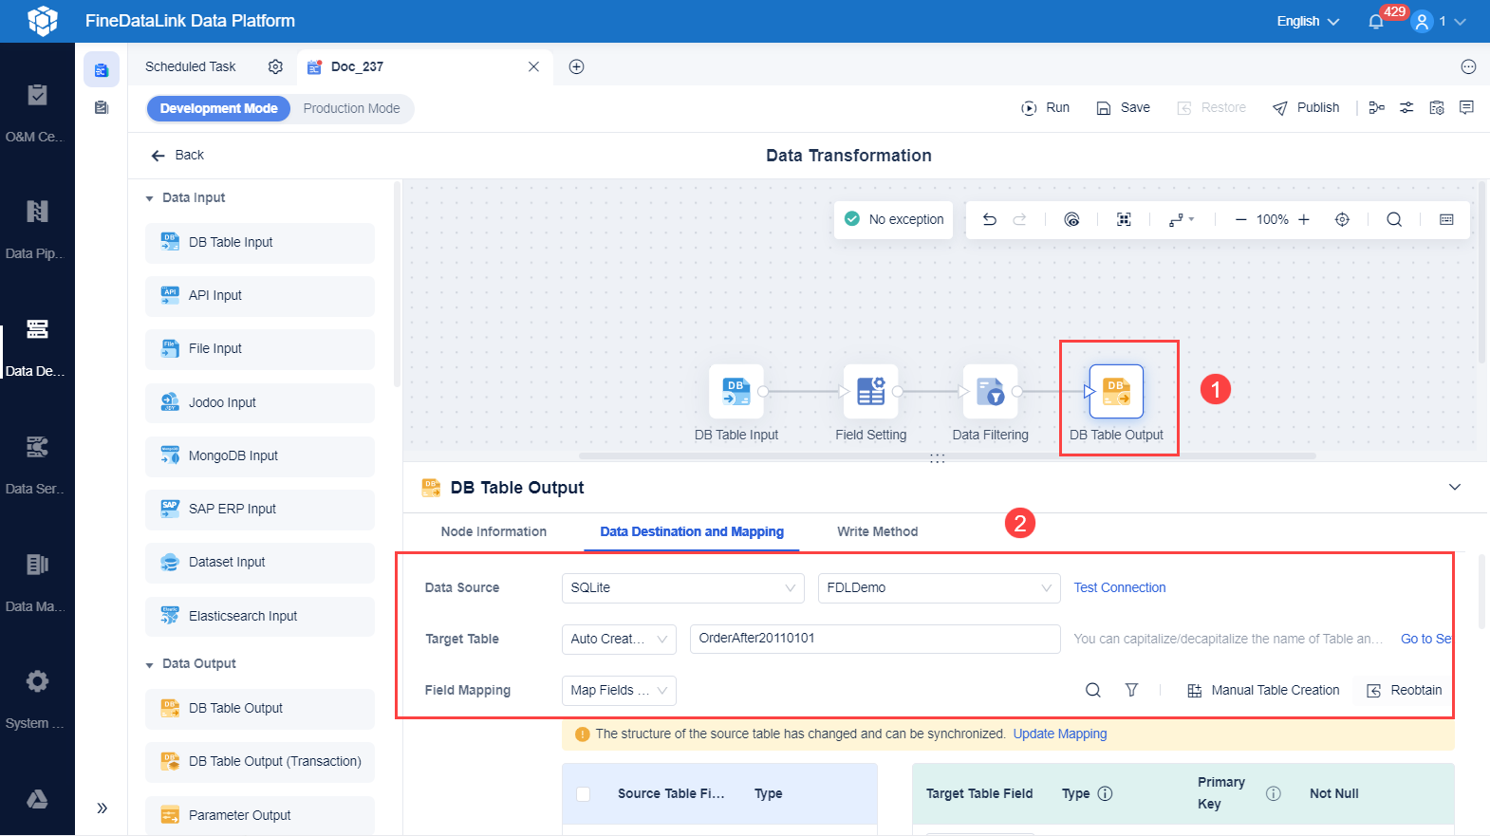Collapse the Data Input component group

tap(149, 198)
